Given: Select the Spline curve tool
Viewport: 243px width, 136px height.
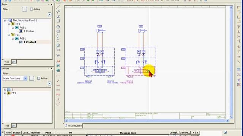Looking at the screenshot, I should 58,56.
